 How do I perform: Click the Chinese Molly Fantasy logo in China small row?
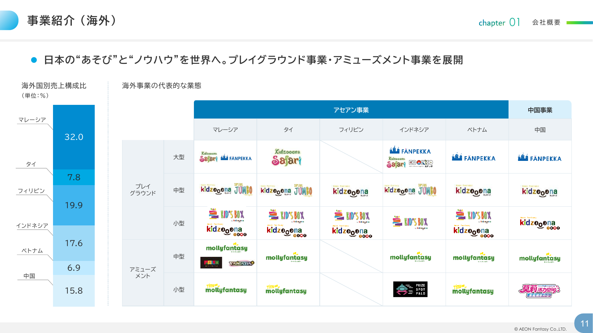(x=539, y=291)
